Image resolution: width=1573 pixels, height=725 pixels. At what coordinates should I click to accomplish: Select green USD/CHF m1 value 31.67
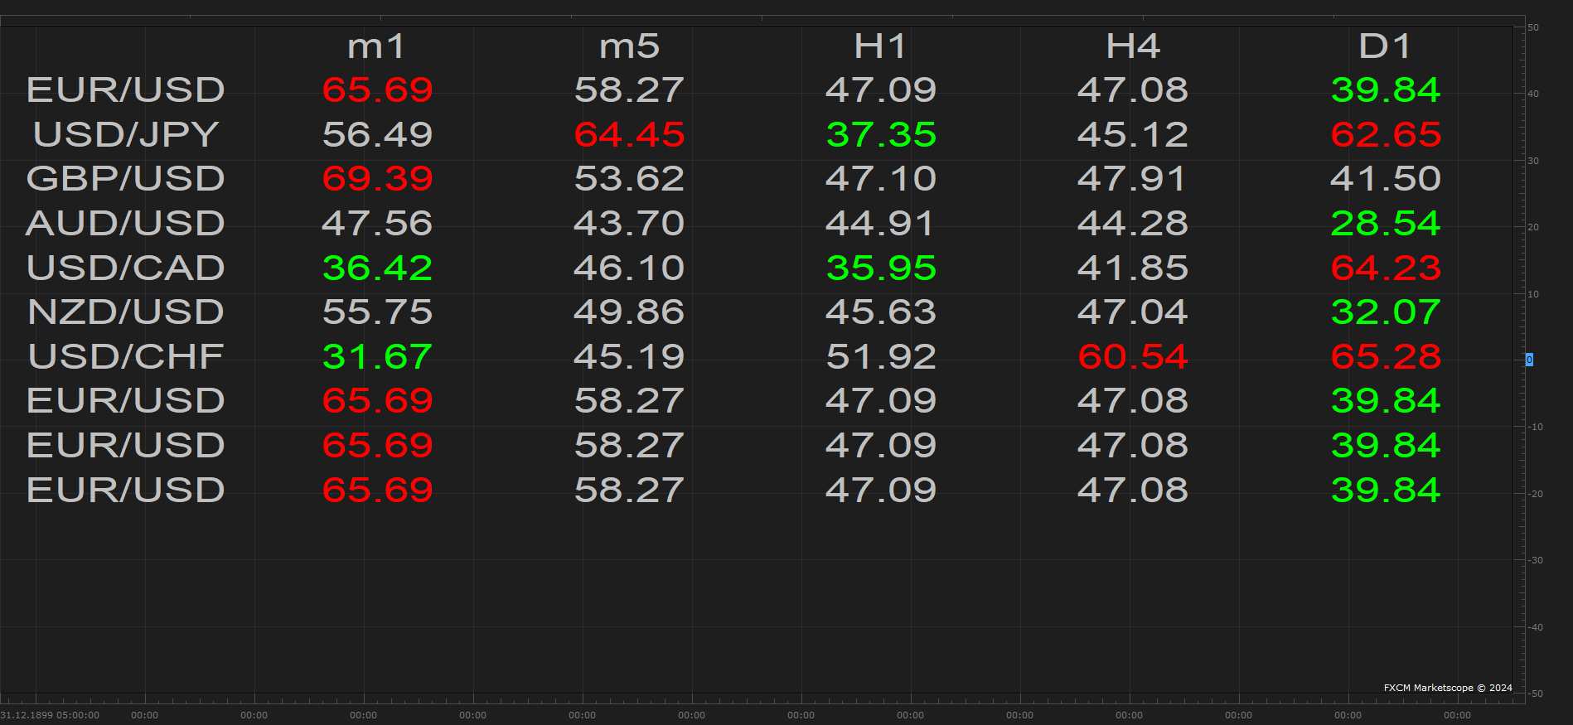(x=377, y=357)
